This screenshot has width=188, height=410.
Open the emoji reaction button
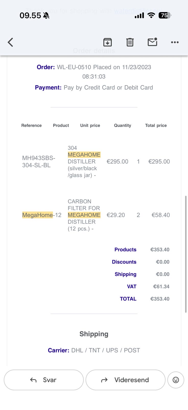(x=176, y=380)
